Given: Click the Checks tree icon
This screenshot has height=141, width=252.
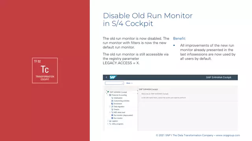Looking at the screenshot, I should point(112,109).
